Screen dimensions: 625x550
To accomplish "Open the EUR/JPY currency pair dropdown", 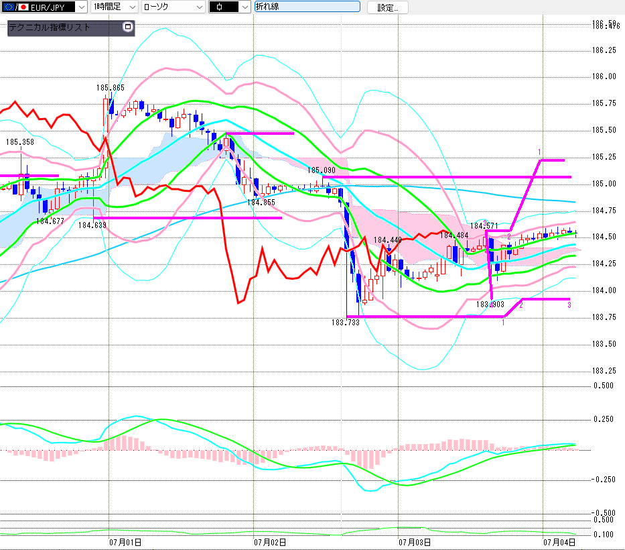I will (x=44, y=7).
